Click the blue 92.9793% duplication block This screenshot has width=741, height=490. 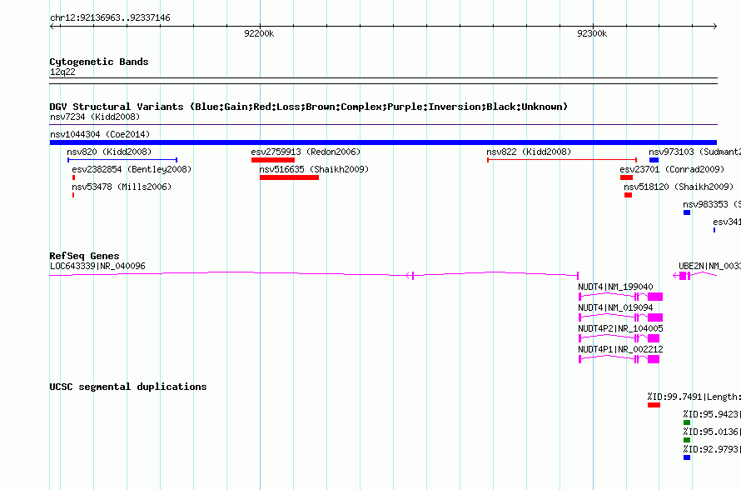(687, 457)
